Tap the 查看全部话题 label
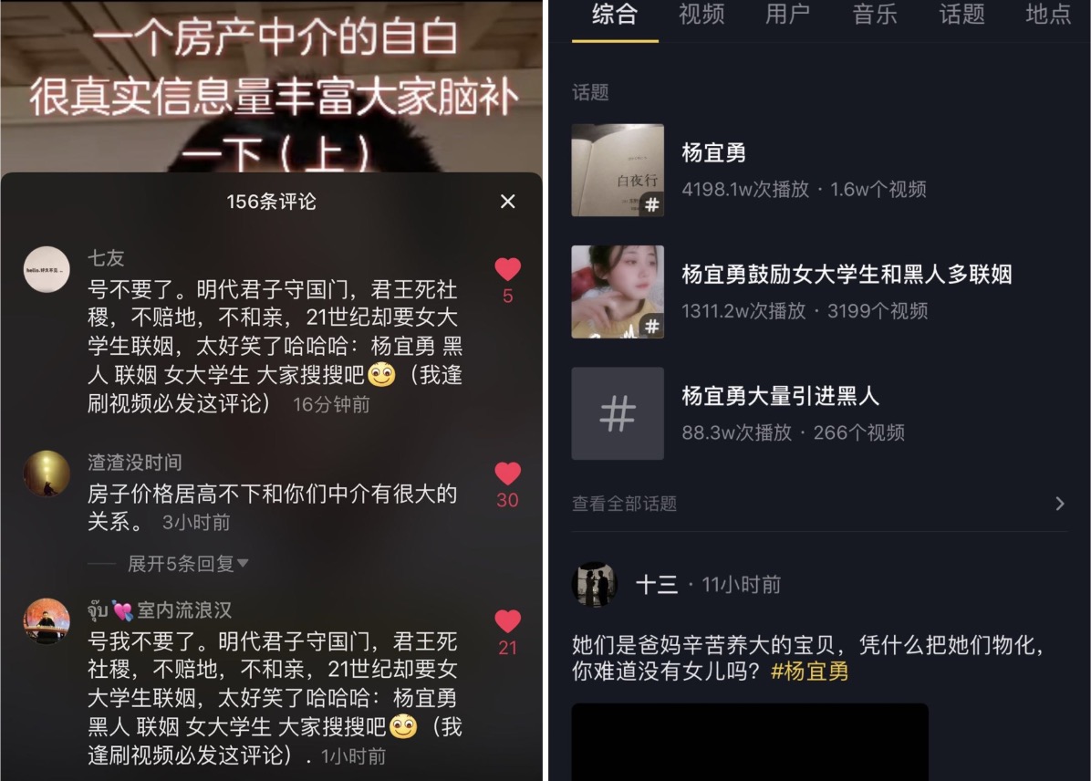 coord(624,504)
